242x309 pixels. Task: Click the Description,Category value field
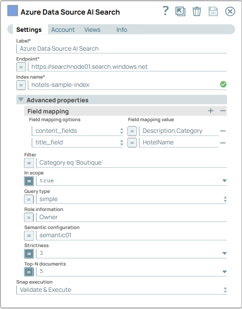click(179, 131)
